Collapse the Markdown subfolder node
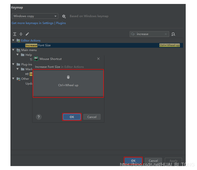 17,69
